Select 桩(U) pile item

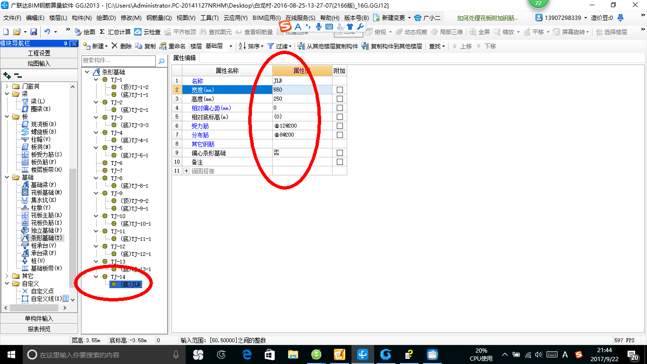[33, 261]
